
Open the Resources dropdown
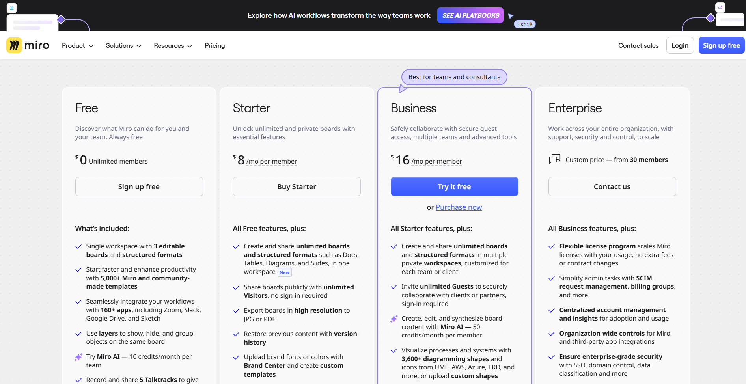[172, 45]
